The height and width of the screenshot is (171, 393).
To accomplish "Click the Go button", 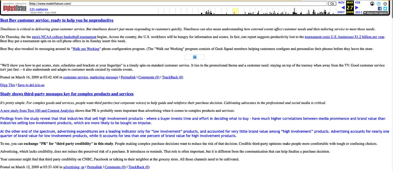I will click(x=332, y=4).
